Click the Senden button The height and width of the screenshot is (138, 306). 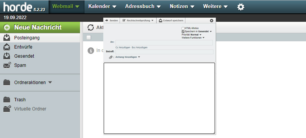111,21
